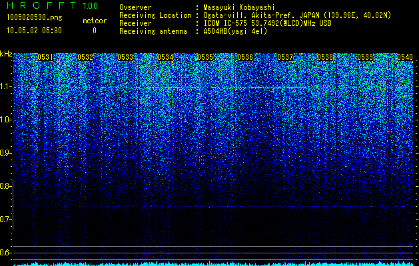Click the 1.1 frequency axis label

[6, 86]
